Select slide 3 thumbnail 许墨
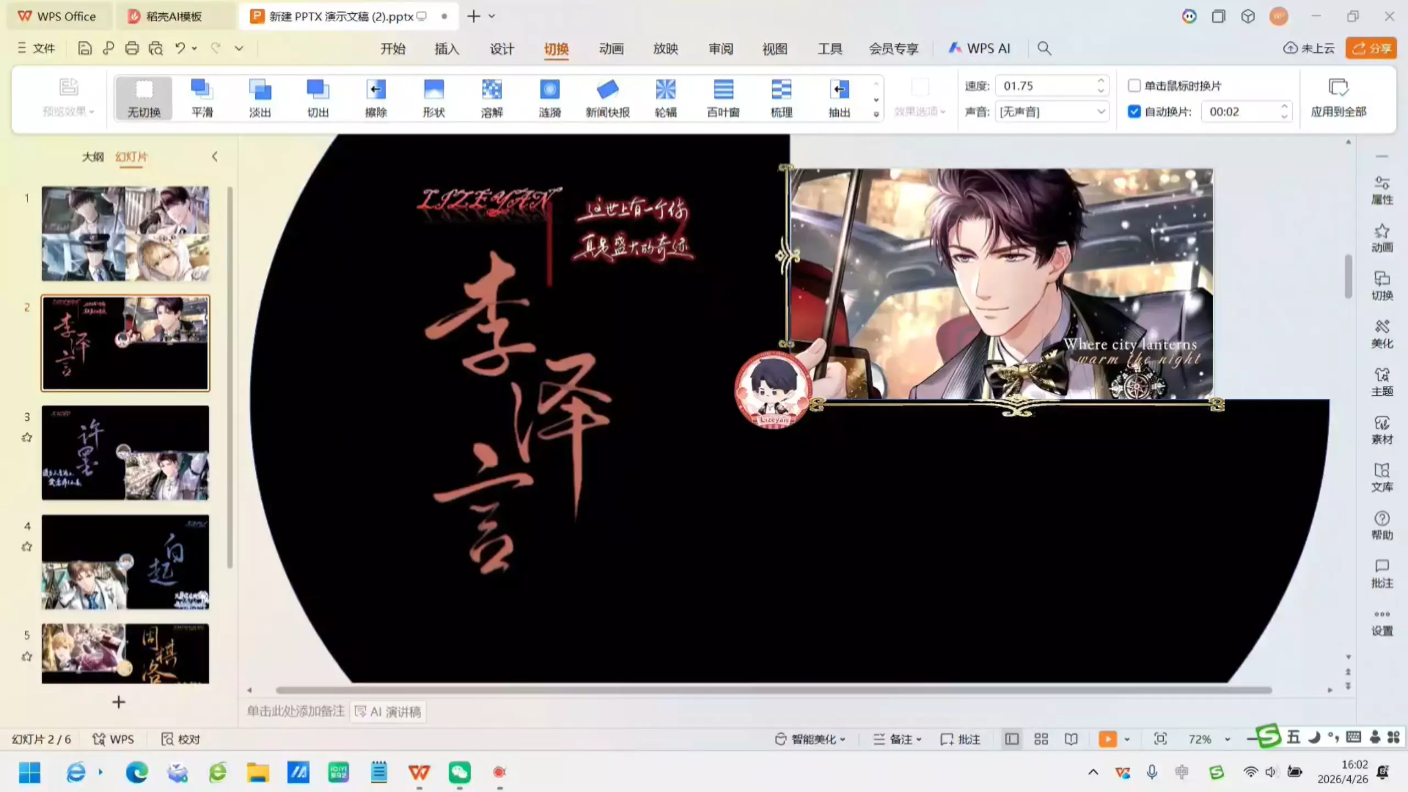Image resolution: width=1408 pixels, height=792 pixels. 125,453
